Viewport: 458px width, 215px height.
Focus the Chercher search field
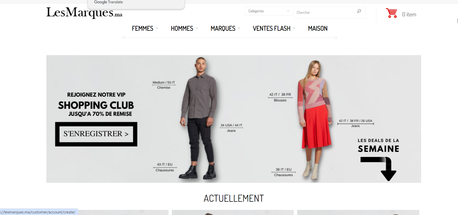[325, 12]
